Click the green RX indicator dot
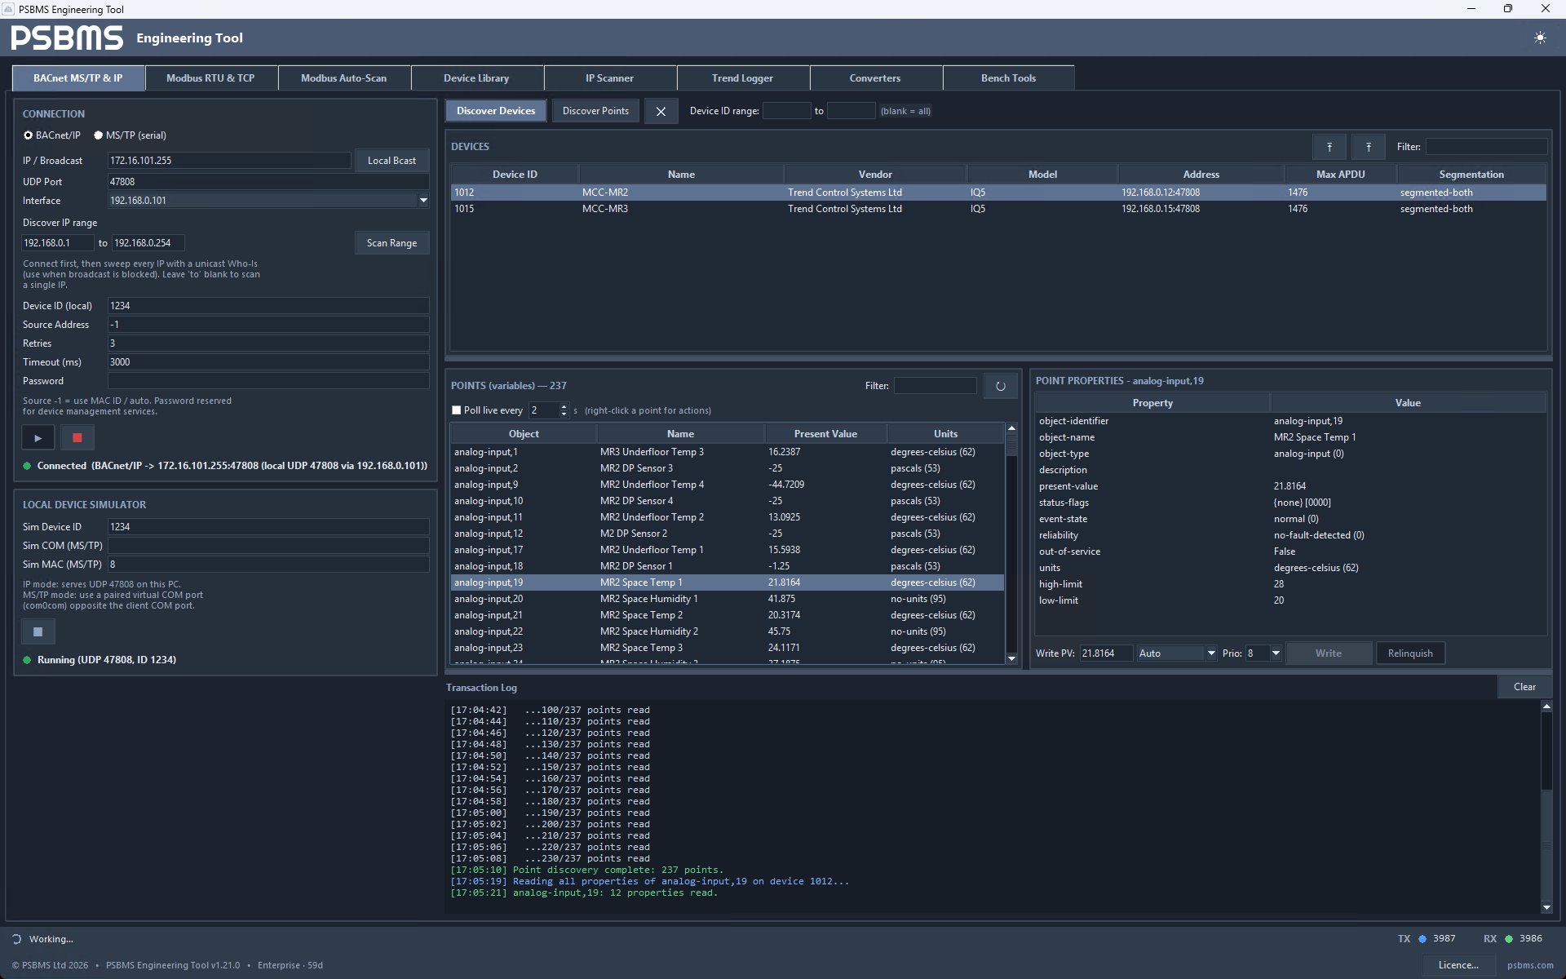 coord(1509,939)
